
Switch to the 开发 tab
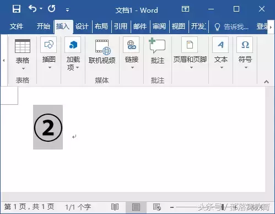pyautogui.click(x=198, y=26)
